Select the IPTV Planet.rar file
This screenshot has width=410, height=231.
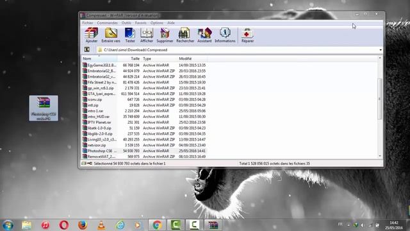(144, 123)
